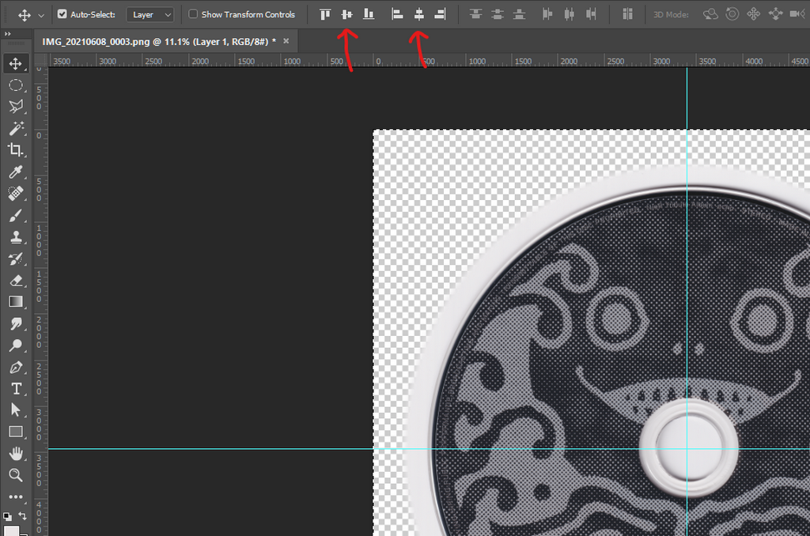Activate the Zoom tool
Viewport: 810px width, 536px height.
point(16,474)
